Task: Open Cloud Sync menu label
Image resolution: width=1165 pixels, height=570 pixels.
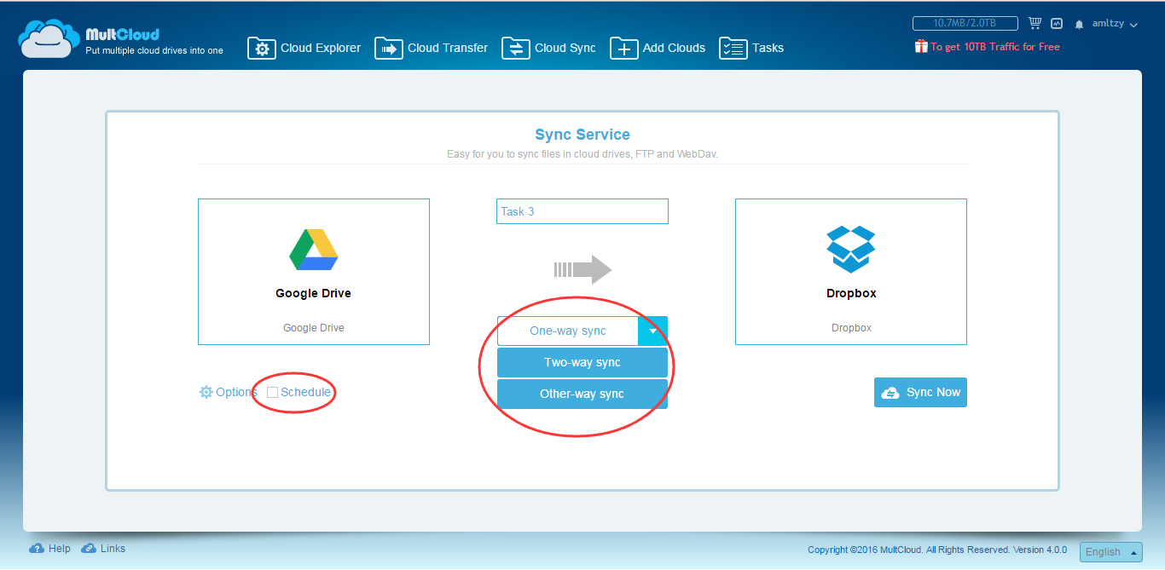Action: click(565, 48)
